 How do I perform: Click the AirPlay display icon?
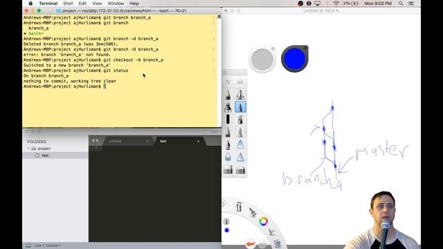[x=318, y=3]
